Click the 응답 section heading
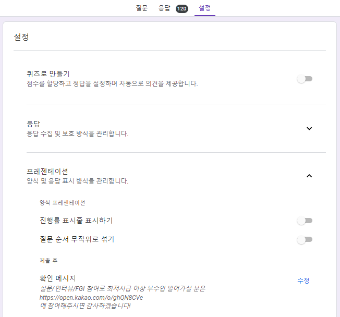 click(33, 124)
